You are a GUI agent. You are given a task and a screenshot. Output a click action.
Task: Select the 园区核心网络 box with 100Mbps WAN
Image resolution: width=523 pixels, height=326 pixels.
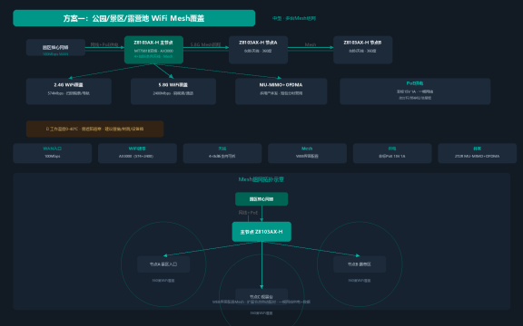[x=55, y=48]
